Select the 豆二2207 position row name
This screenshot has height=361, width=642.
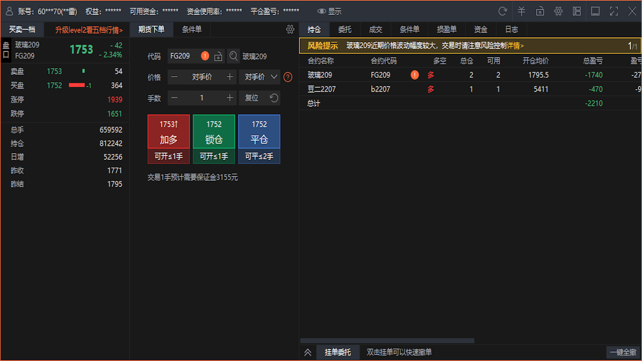[x=322, y=89]
